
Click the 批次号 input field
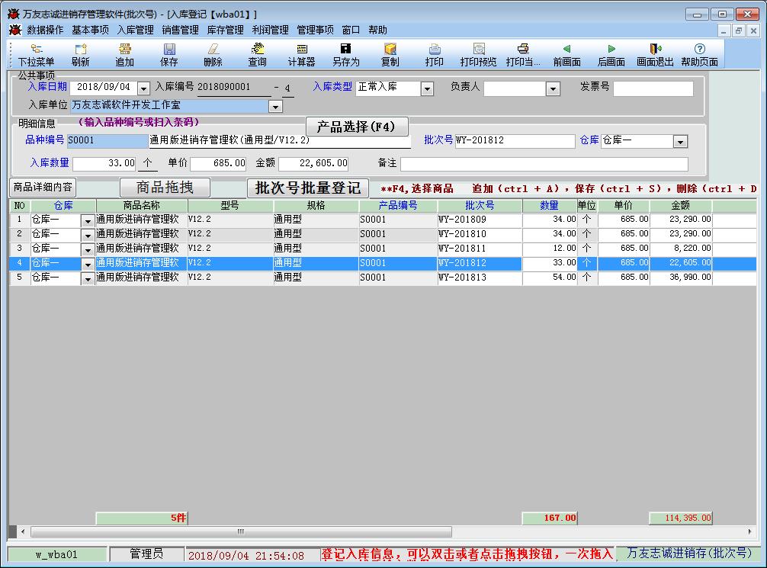pyautogui.click(x=515, y=141)
